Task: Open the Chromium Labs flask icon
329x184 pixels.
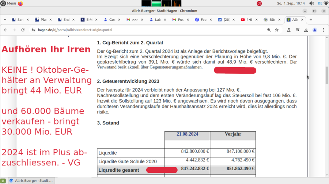Action: click(288, 30)
